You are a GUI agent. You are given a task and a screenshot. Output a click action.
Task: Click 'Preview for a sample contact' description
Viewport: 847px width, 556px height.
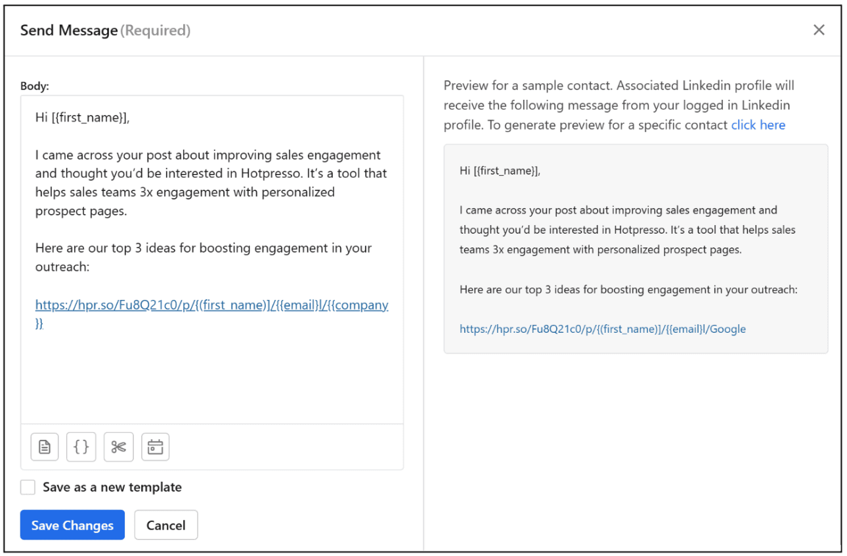(619, 105)
